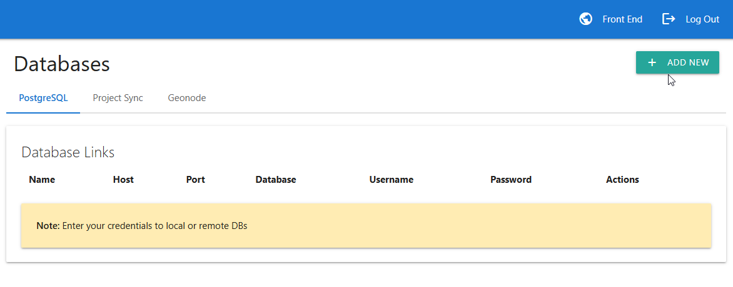
Task: Click the plus icon in ADD NEW
Action: [652, 62]
